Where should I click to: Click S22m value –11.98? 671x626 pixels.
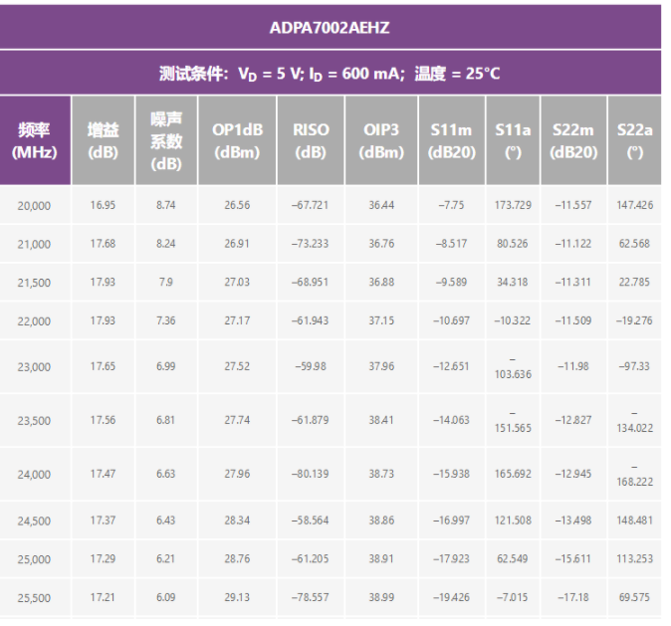pos(573,366)
